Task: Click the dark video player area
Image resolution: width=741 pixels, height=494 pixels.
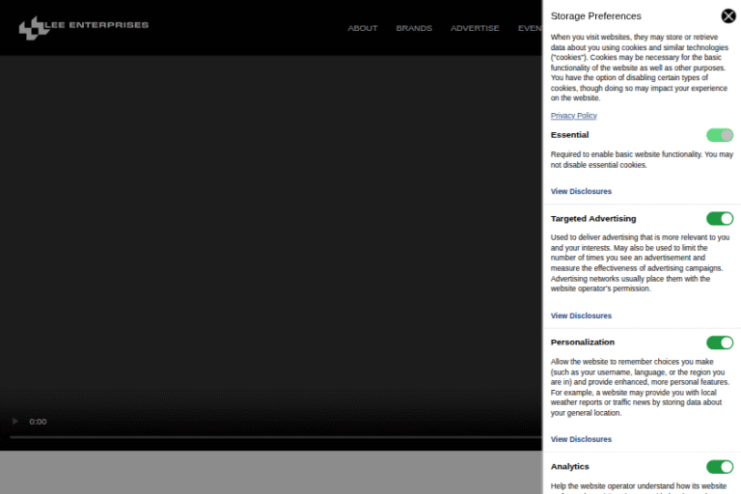Action: 270,232
